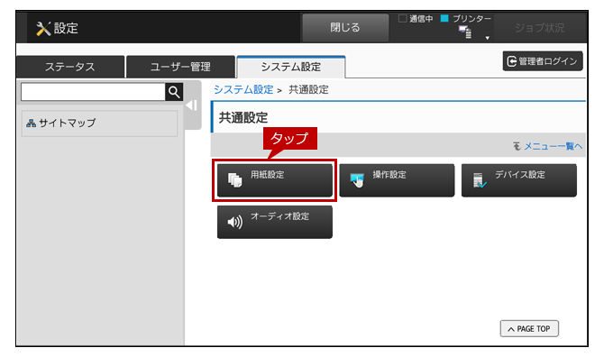
Task: Click the システム設定 breadcrumb link
Action: [243, 90]
